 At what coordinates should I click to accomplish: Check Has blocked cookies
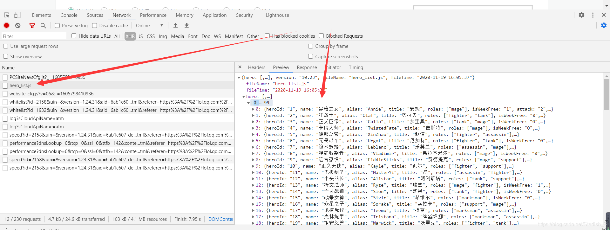(x=267, y=36)
